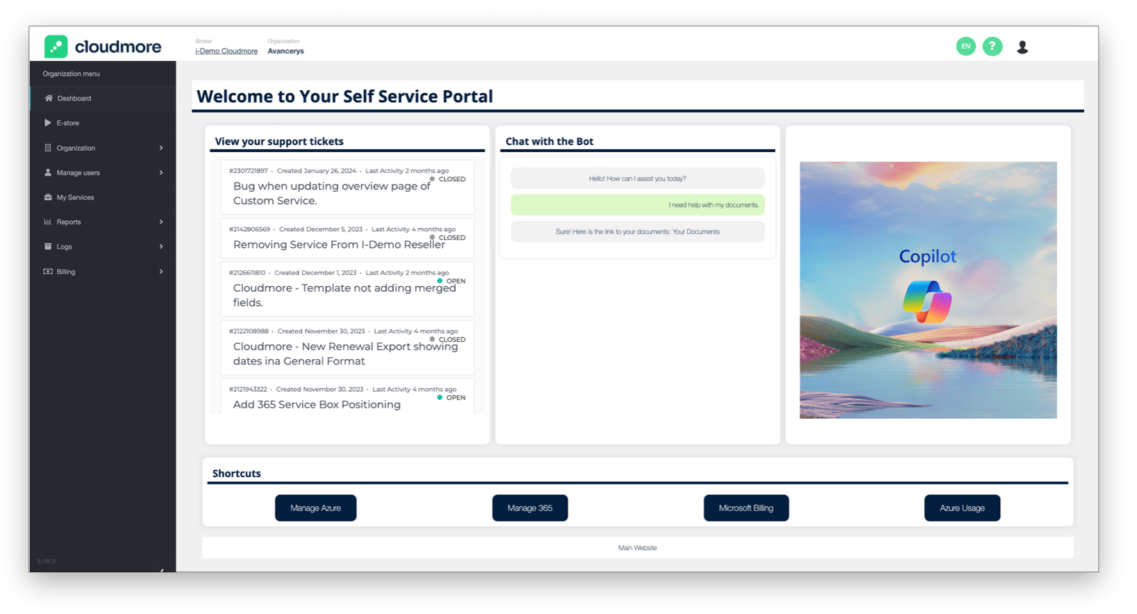This screenshot has height=614, width=1137.
Task: Expand the Organization submenu chevron
Action: [x=161, y=148]
